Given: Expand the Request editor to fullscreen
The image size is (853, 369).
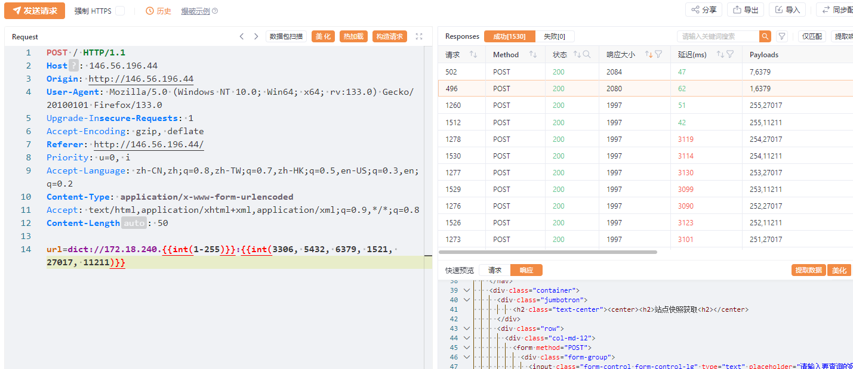Looking at the screenshot, I should point(419,36).
